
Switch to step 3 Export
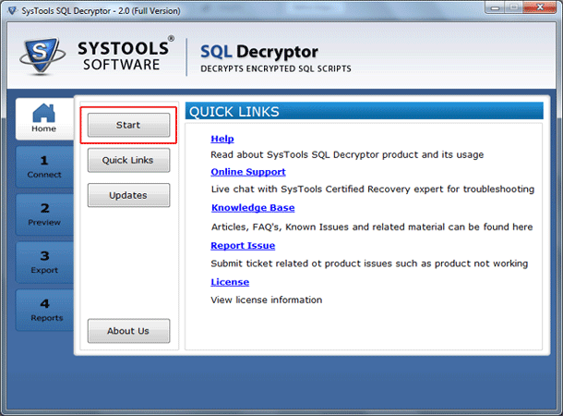(x=44, y=263)
